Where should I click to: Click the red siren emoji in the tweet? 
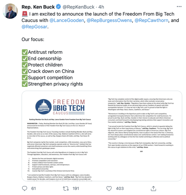(24, 14)
